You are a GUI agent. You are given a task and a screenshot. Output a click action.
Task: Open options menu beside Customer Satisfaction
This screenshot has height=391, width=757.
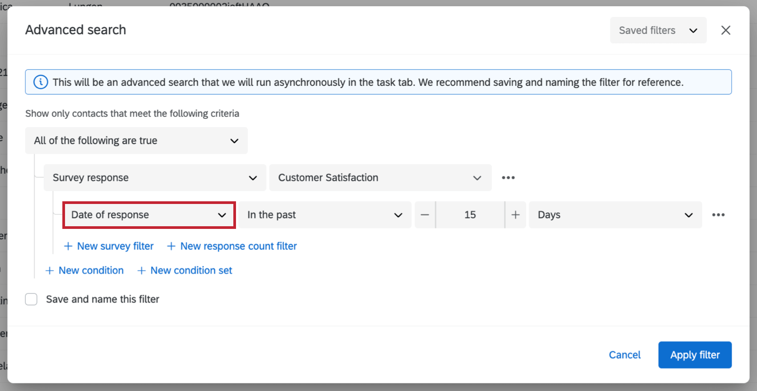[508, 178]
